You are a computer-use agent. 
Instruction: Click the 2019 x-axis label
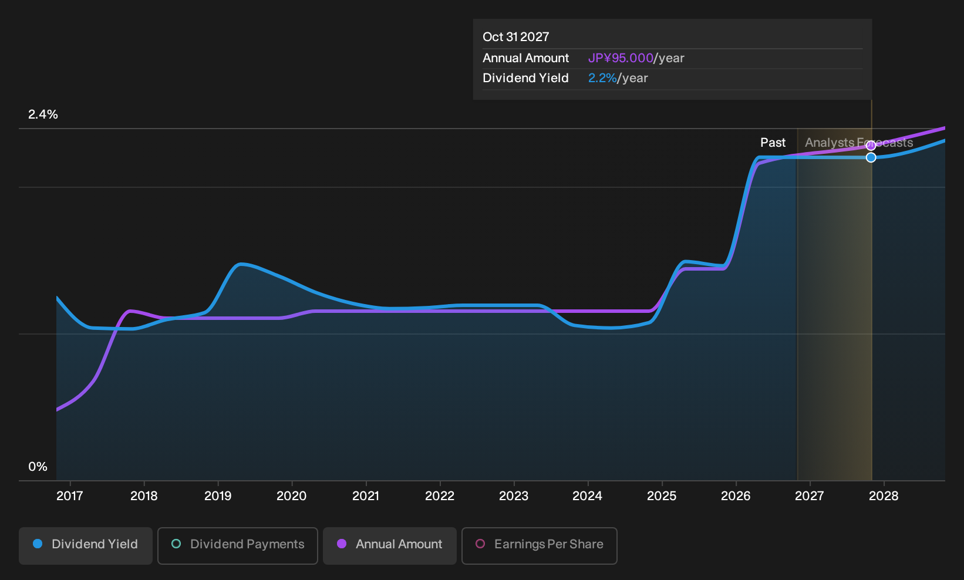coord(218,496)
